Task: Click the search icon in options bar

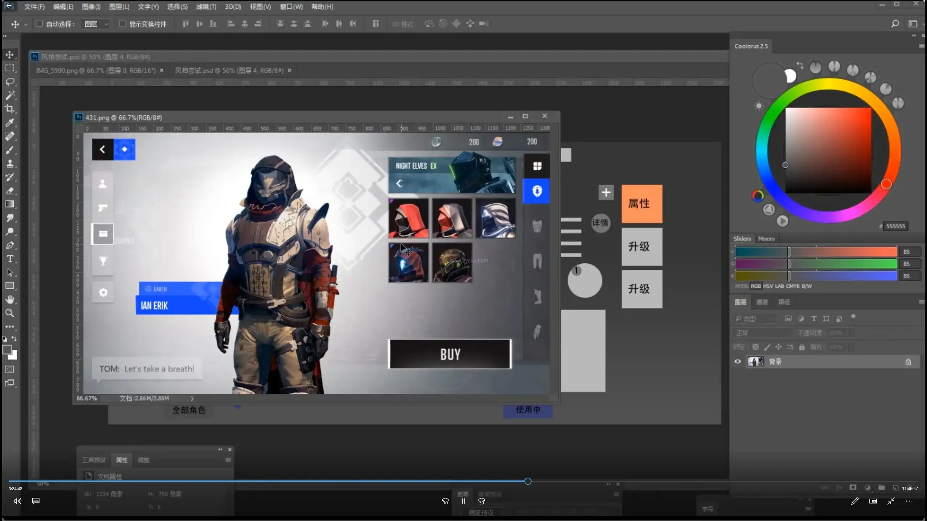Action: pyautogui.click(x=895, y=24)
